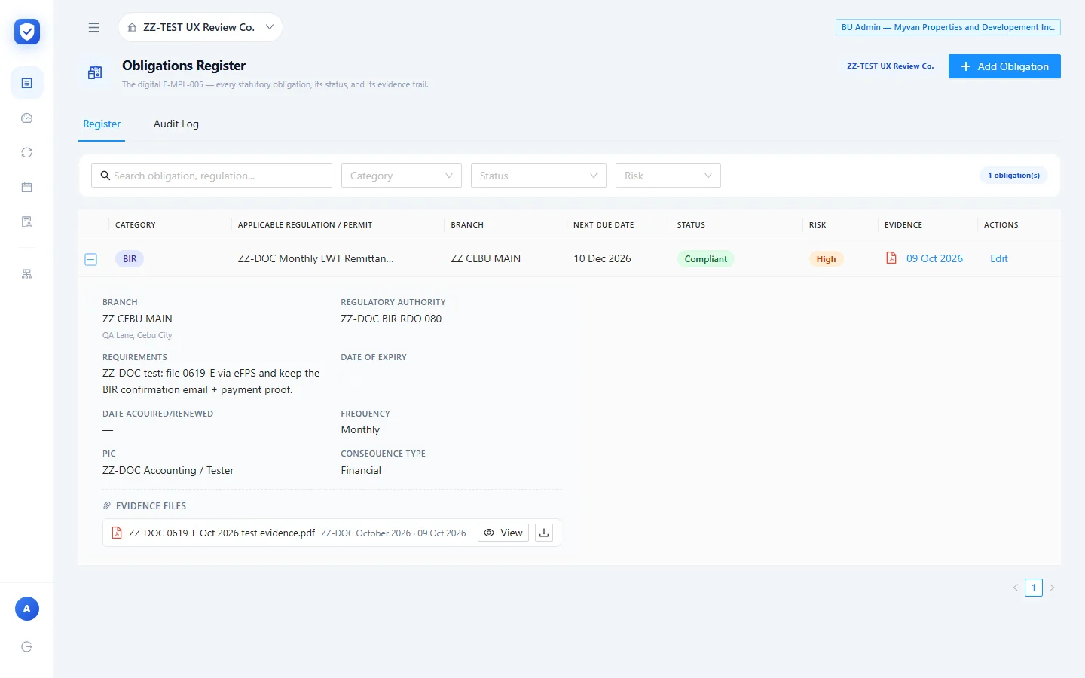View the 0619-E evidence file

(x=503, y=533)
